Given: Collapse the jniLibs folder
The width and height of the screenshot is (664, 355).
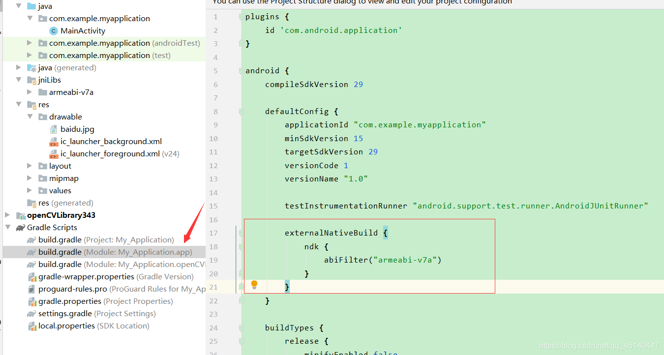Looking at the screenshot, I should pos(19,80).
